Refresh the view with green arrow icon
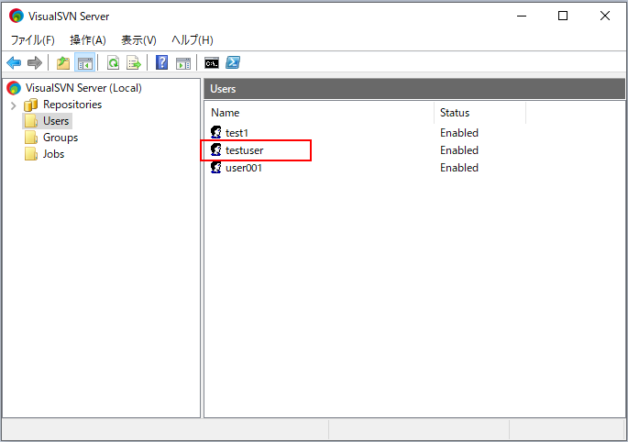 click(x=114, y=63)
